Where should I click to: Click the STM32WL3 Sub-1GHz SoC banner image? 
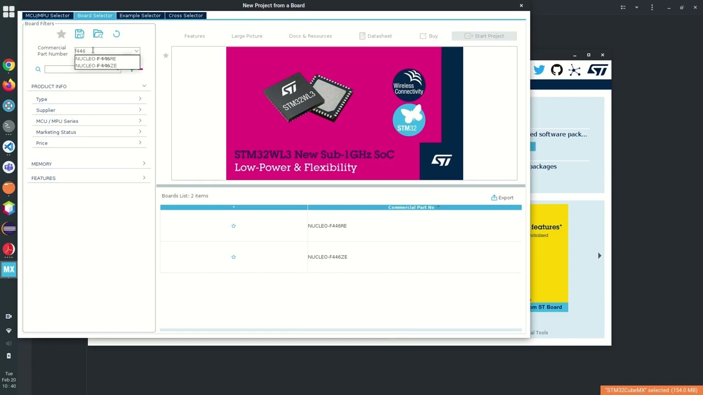click(344, 114)
